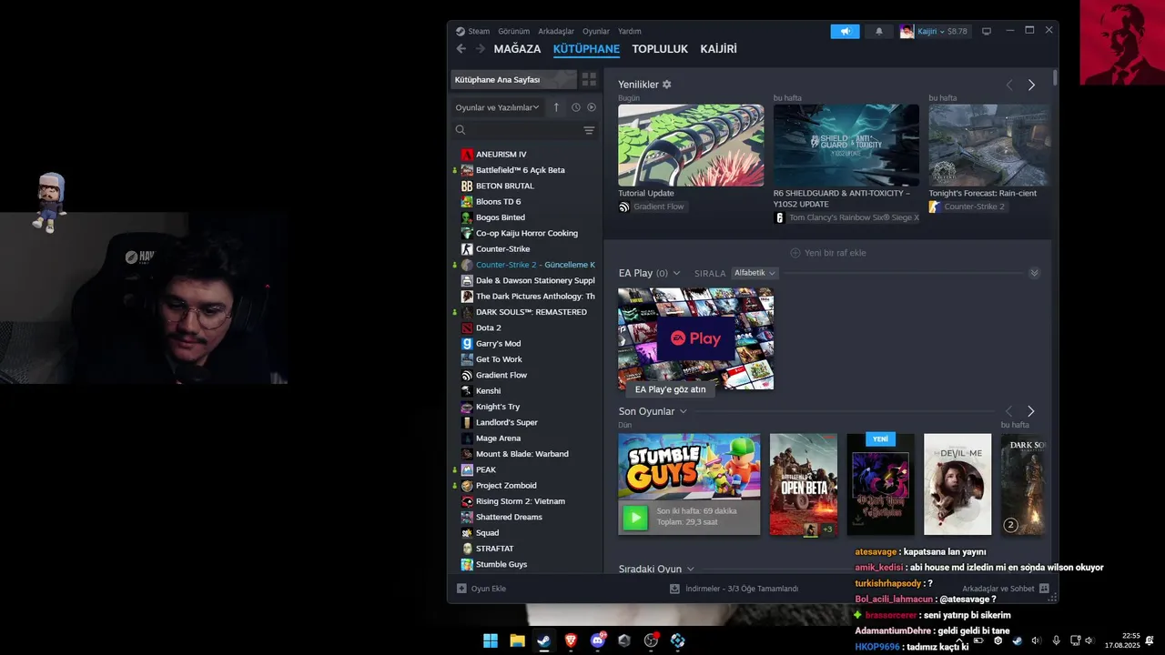Go forward with the Steam forward arrow

(480, 49)
